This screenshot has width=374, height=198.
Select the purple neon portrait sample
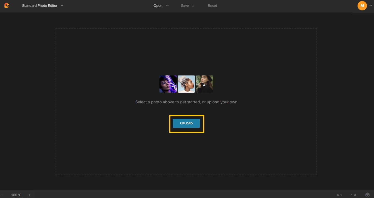[x=168, y=84]
